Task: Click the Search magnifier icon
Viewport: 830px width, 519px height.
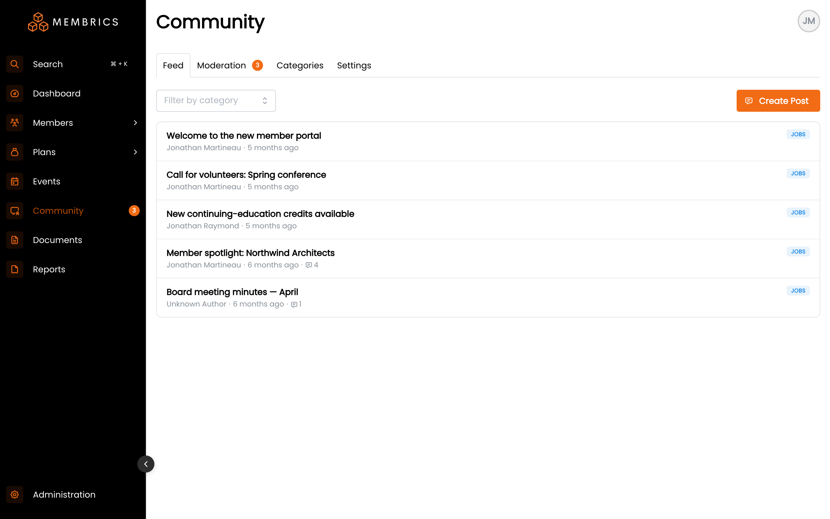Action: 14,64
